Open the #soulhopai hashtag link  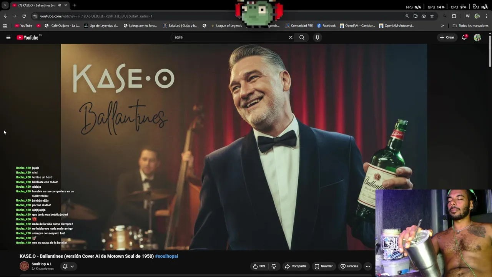coord(166,256)
